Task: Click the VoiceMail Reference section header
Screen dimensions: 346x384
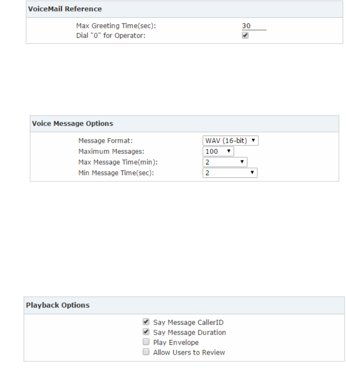Action: pos(65,9)
